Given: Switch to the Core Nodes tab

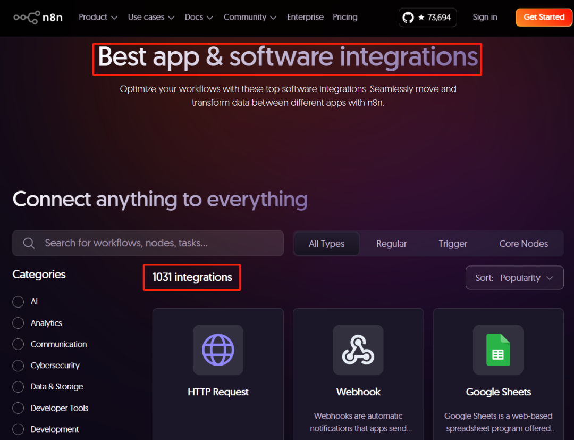Looking at the screenshot, I should pyautogui.click(x=524, y=244).
